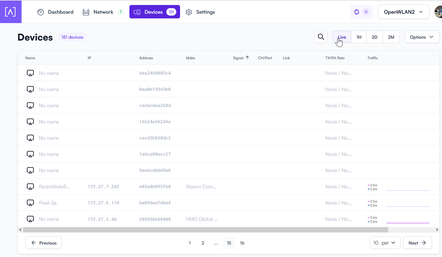Click the purple app logo
The height and width of the screenshot is (257, 442).
(11, 12)
